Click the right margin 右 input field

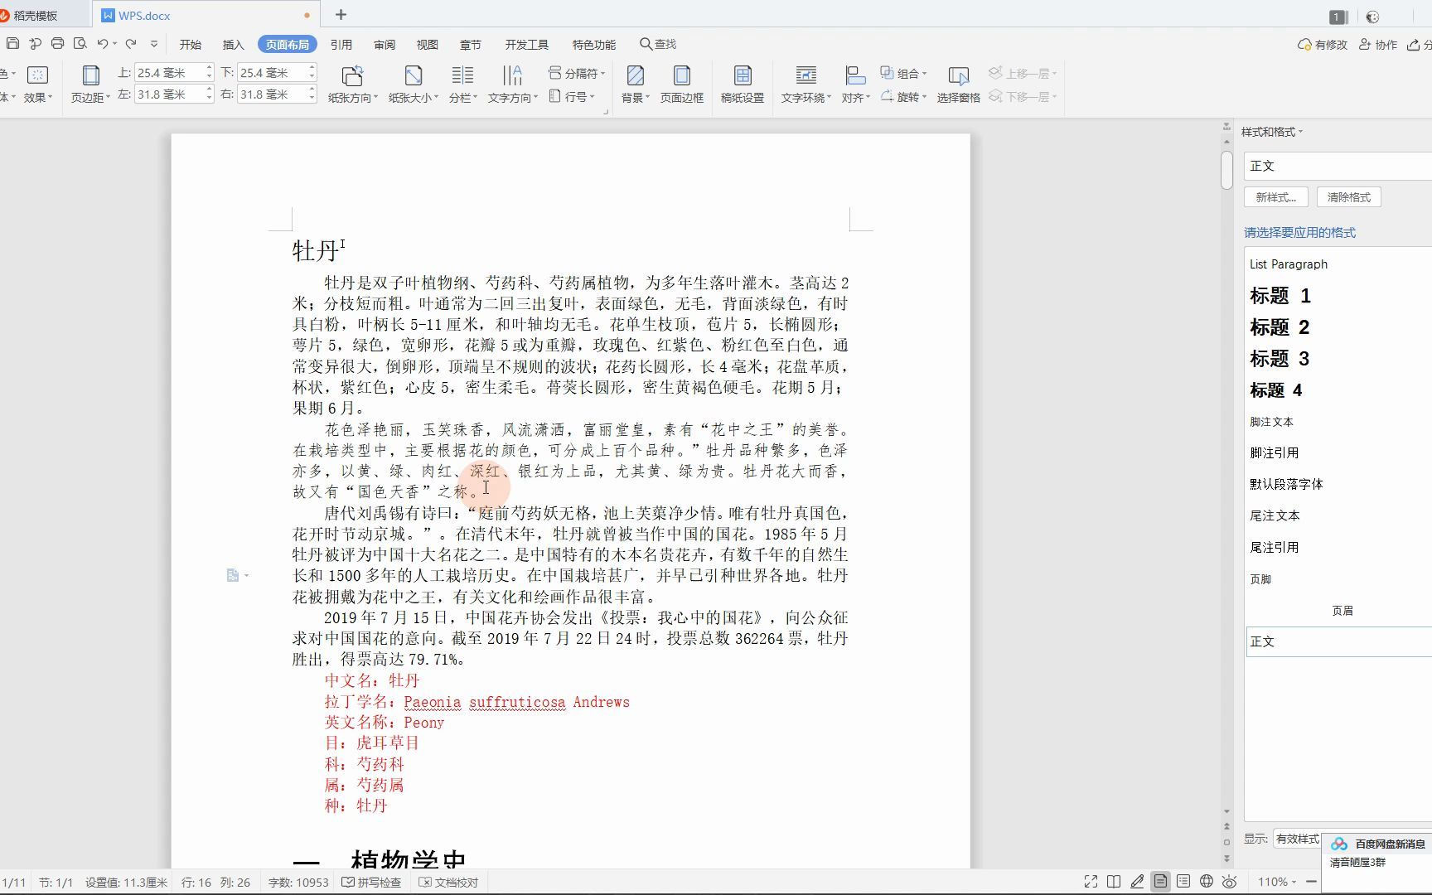coord(272,94)
